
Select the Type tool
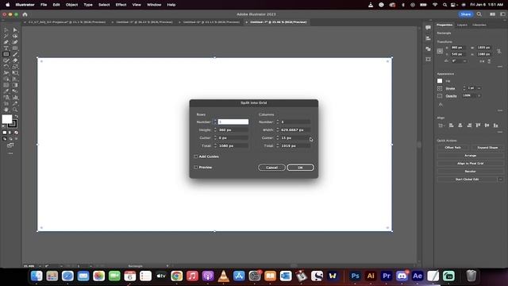pyautogui.click(x=6, y=48)
